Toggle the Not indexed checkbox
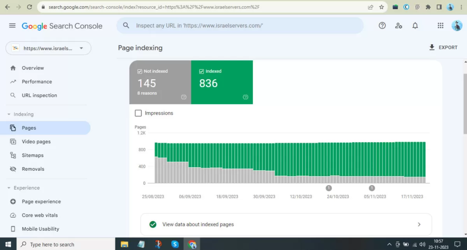This screenshot has height=250, width=467. [140, 71]
